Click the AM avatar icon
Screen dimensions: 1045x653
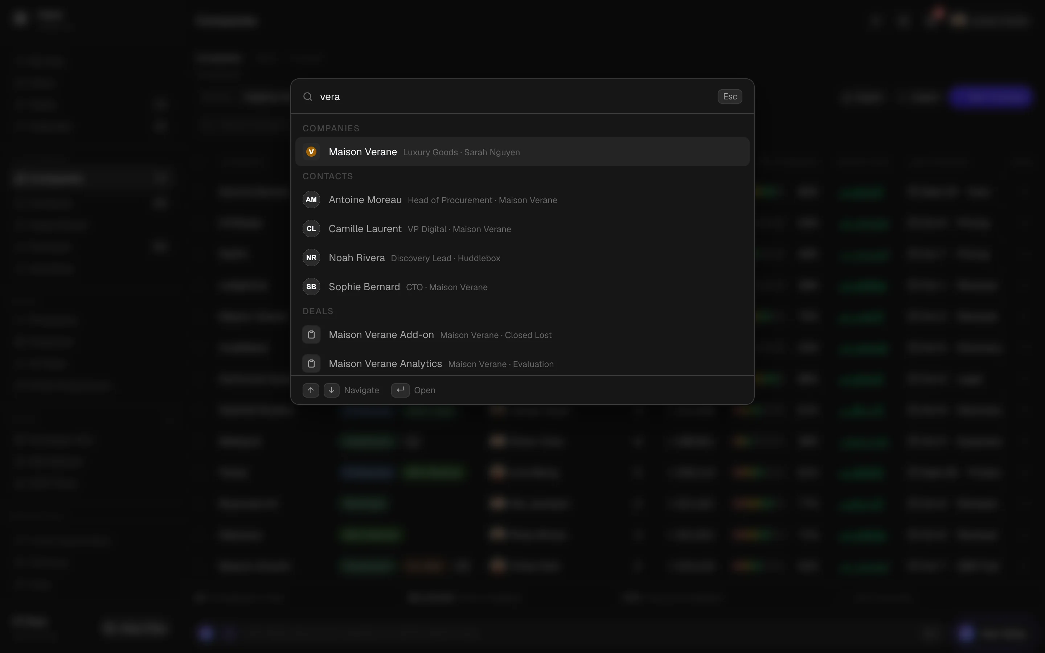coord(311,200)
